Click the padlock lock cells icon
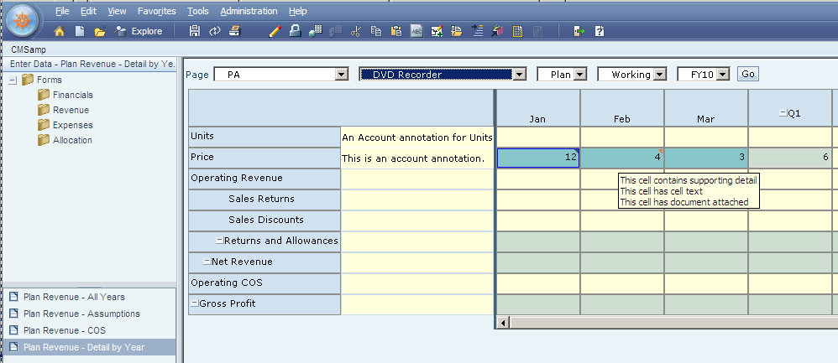Screen dimensions: 838x363 click(295, 32)
